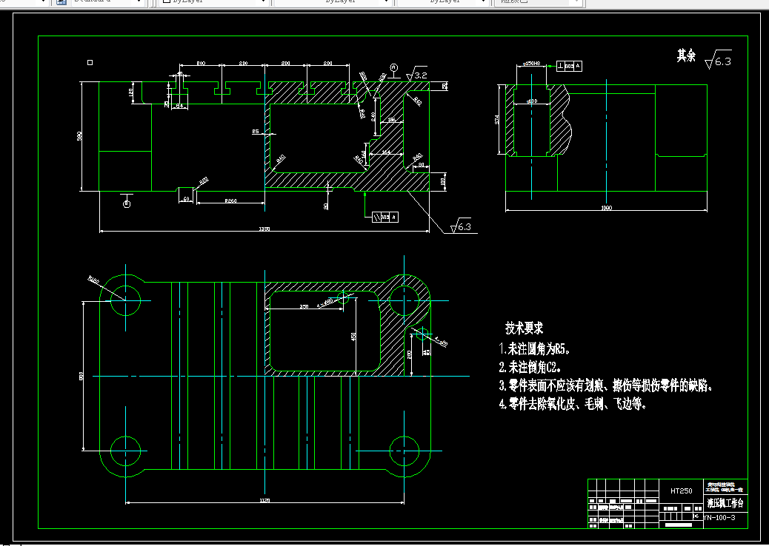Select the 64 slot width dimension

coord(179,106)
